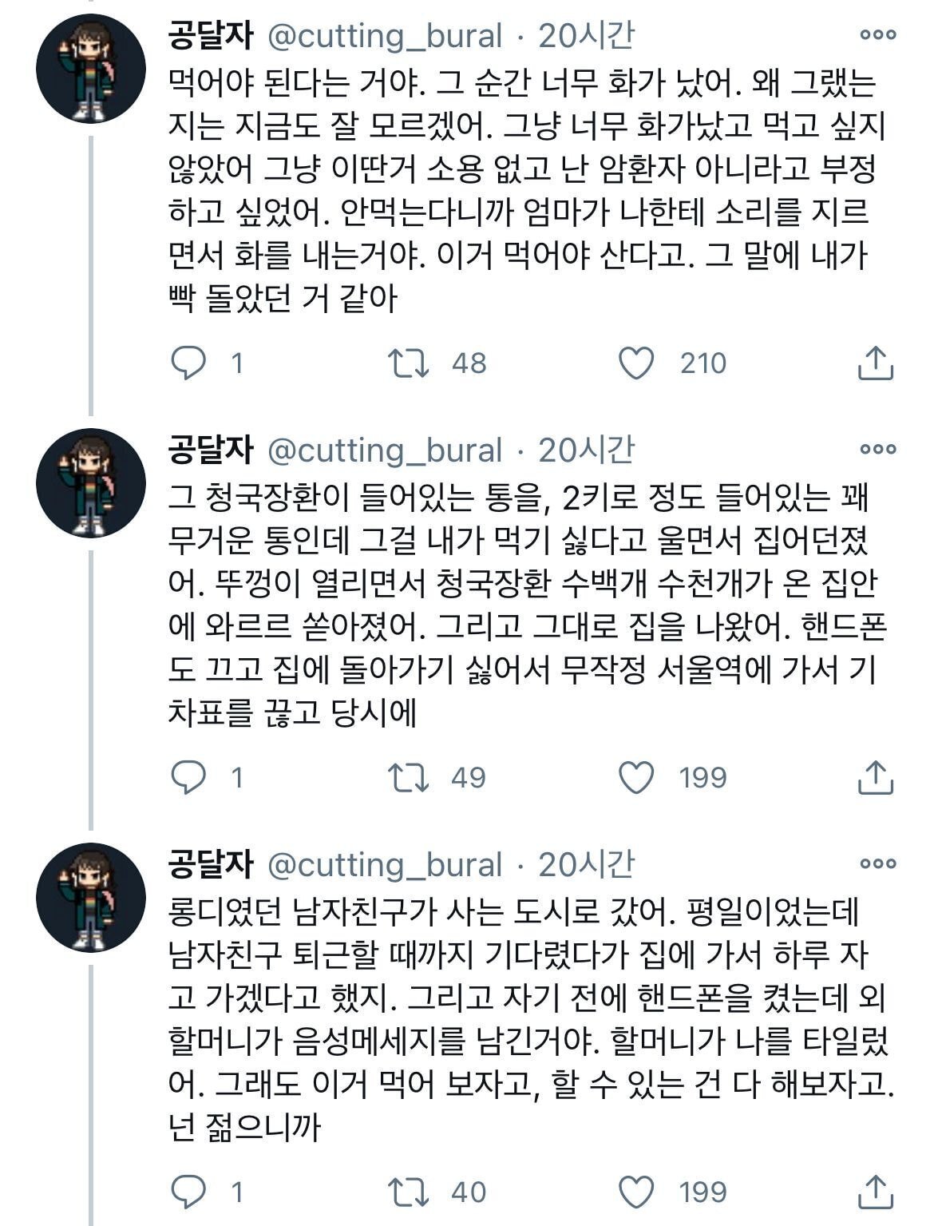
Task: Retweet the third tweet with 40 retweets
Action: click(x=409, y=1192)
